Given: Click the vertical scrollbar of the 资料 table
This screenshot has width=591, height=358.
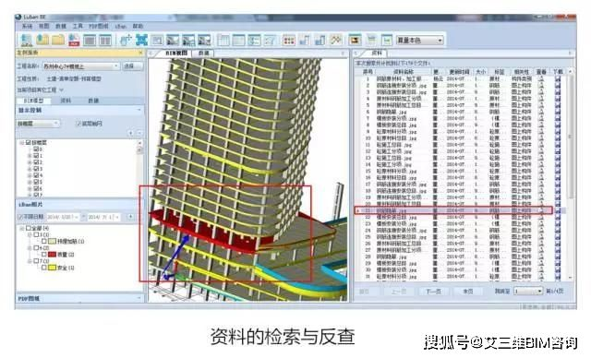Looking at the screenshot, I should pyautogui.click(x=570, y=174).
